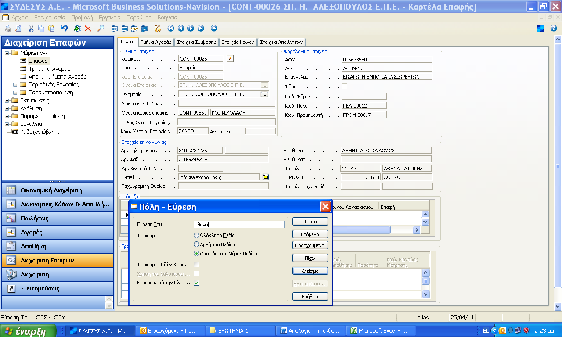This screenshot has height=337, width=562.
Task: Open Διακινήσεις Κάδων & Αποβλή... section
Action: click(x=57, y=204)
